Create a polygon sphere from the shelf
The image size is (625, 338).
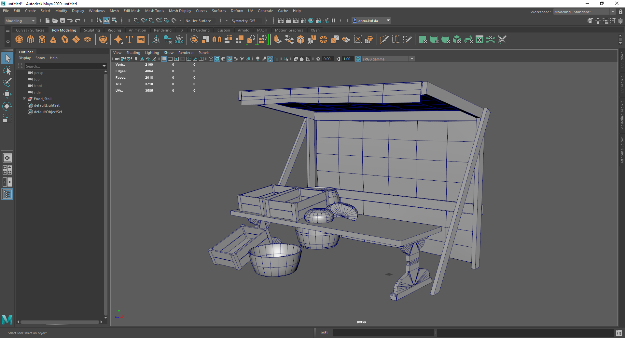click(19, 40)
